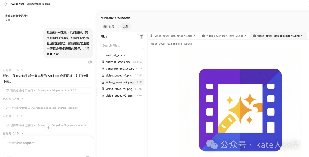The width and height of the screenshot is (309, 157).
Task: Focus the Enter your request box
Action: 48,143
